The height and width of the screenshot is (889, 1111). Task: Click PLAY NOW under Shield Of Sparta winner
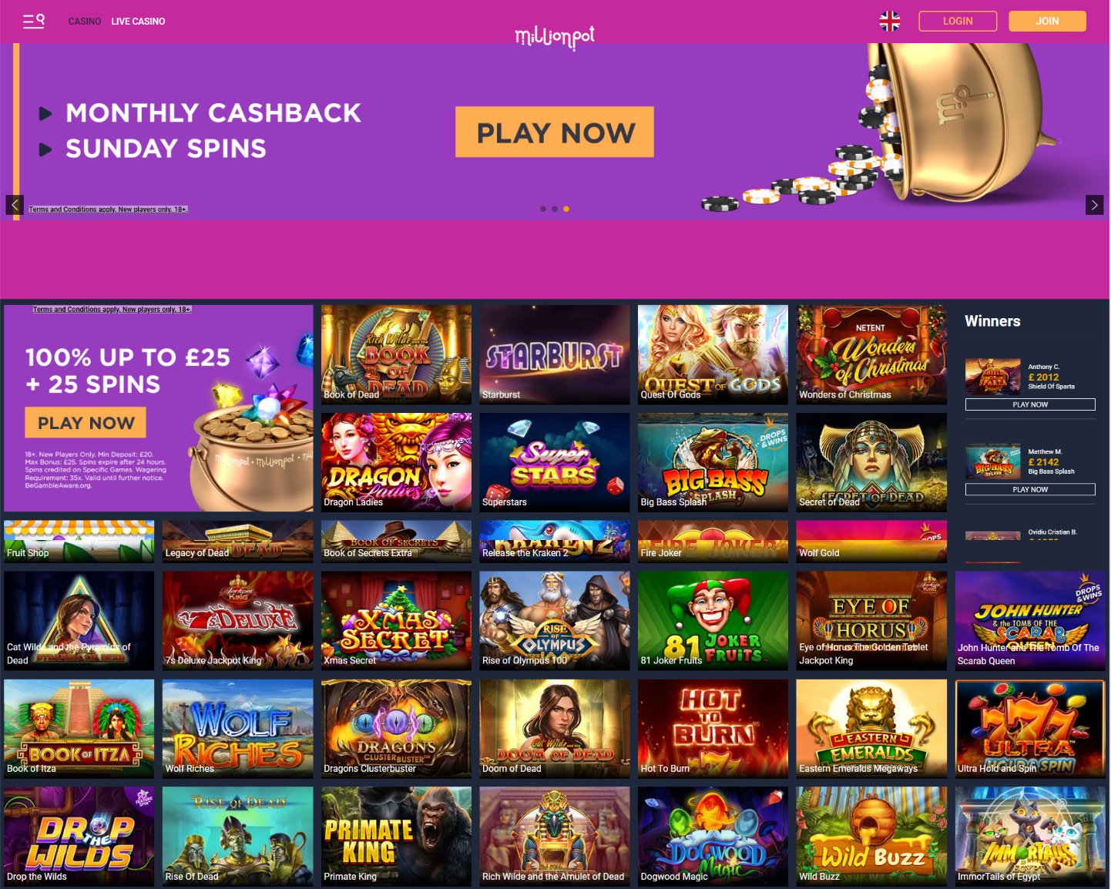coord(1030,404)
